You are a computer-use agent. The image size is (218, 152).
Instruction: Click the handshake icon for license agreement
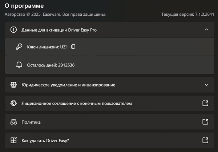14,104
